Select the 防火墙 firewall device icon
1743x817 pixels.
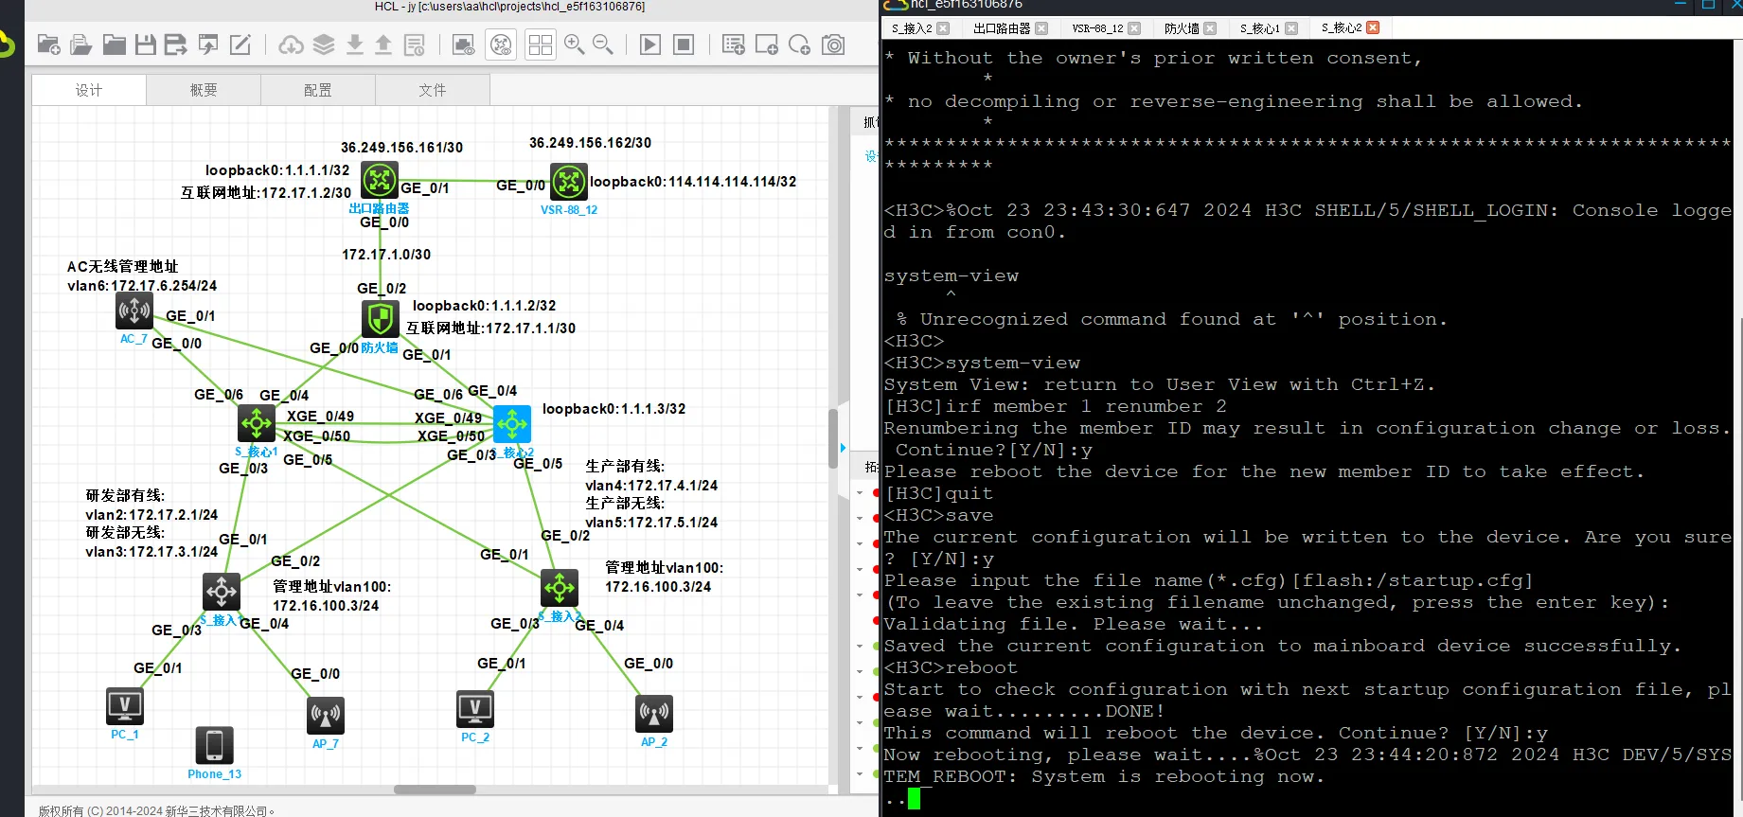[381, 319]
